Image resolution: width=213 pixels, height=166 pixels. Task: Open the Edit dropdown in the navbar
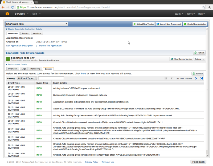[36, 14]
